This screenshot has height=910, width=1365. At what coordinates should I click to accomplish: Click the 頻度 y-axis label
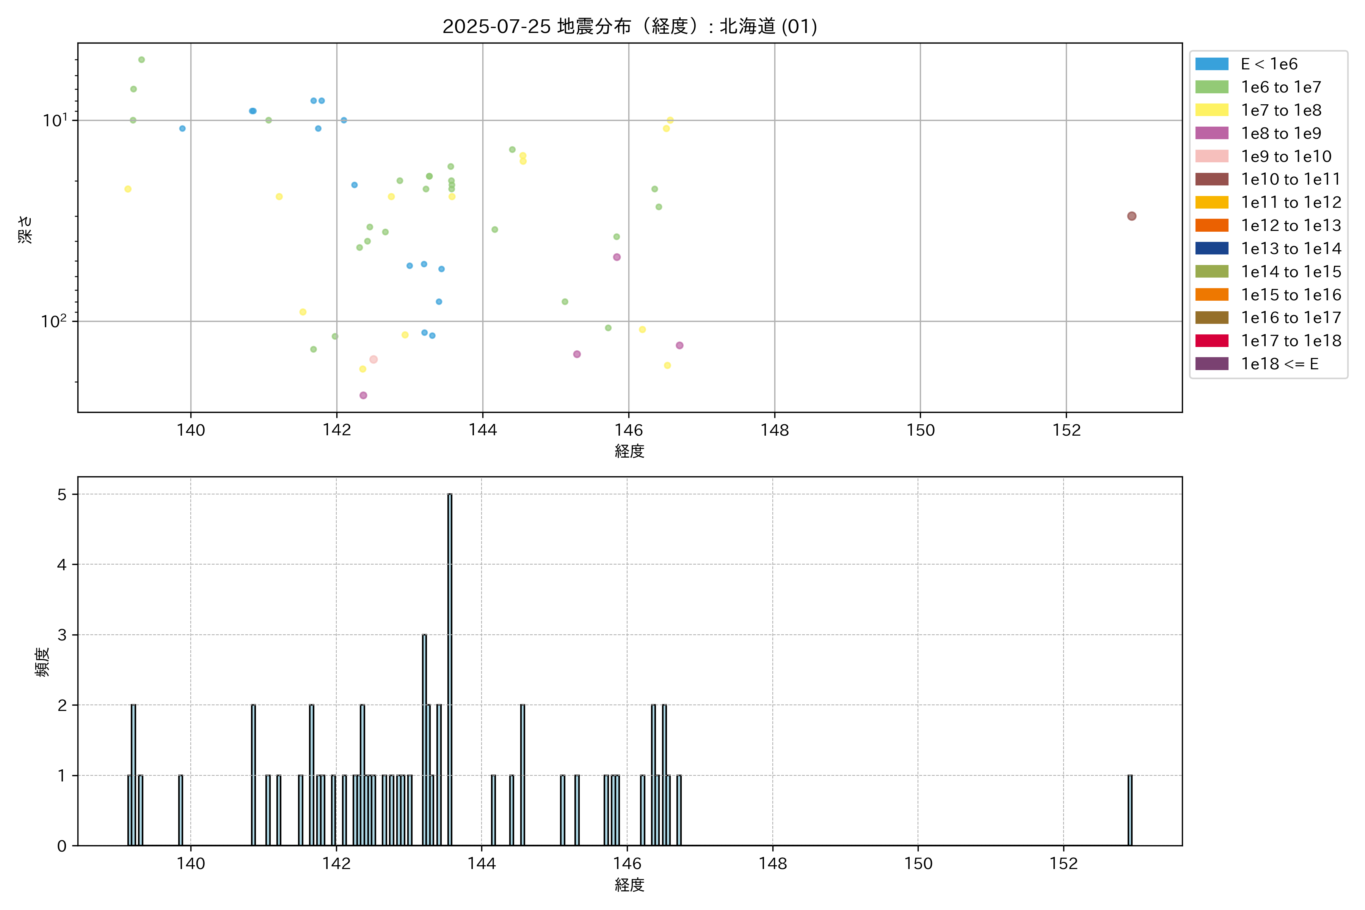point(42,662)
